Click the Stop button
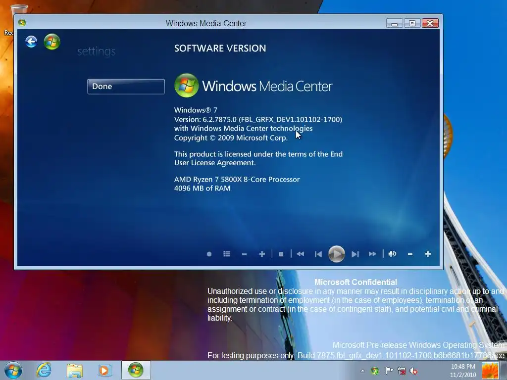This screenshot has width=507, height=380. [281, 254]
